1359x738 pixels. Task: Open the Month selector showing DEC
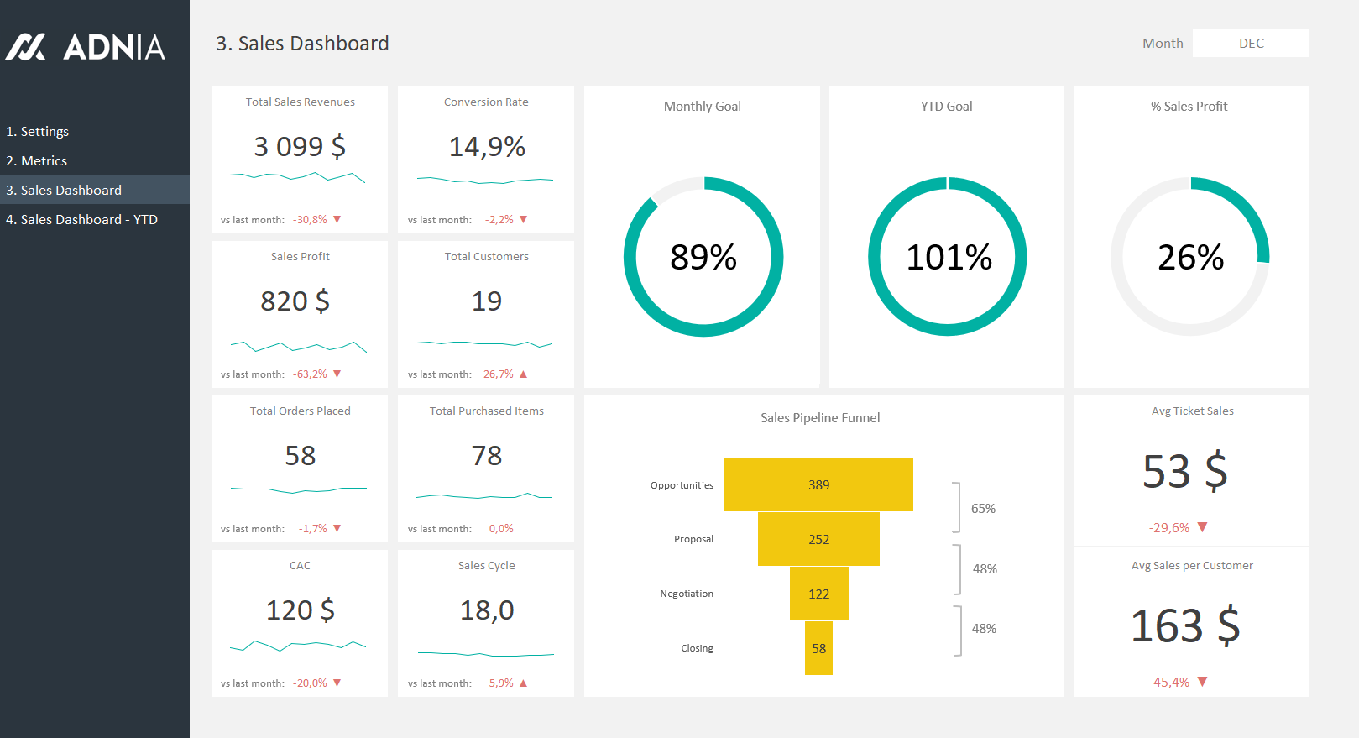coord(1250,43)
